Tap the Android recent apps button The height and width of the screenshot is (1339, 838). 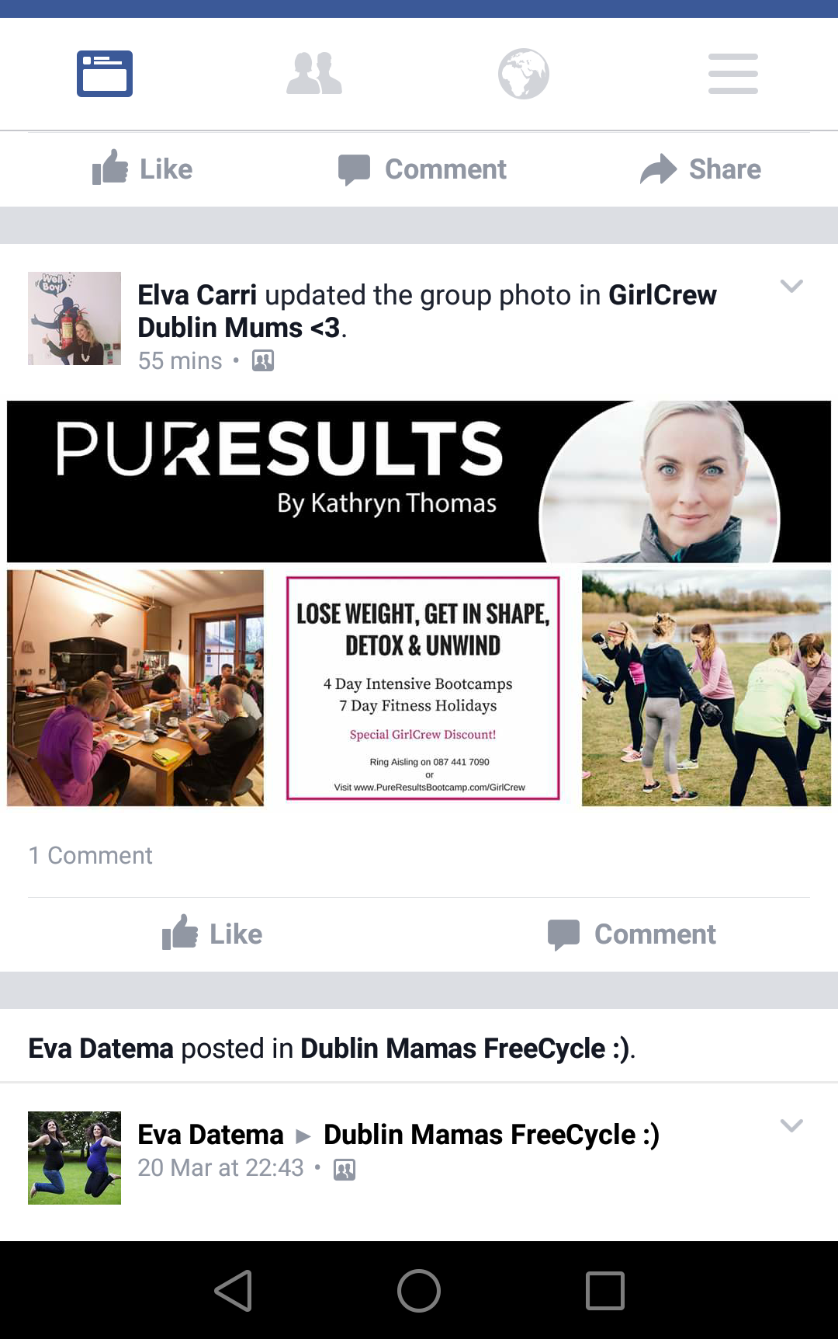605,1291
